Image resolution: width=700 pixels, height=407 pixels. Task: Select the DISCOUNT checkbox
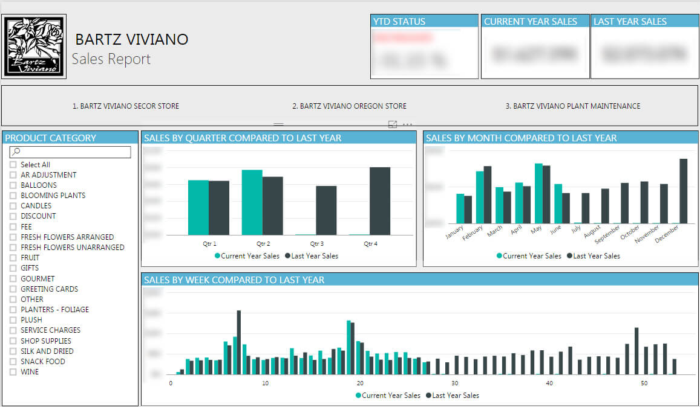[x=13, y=216]
